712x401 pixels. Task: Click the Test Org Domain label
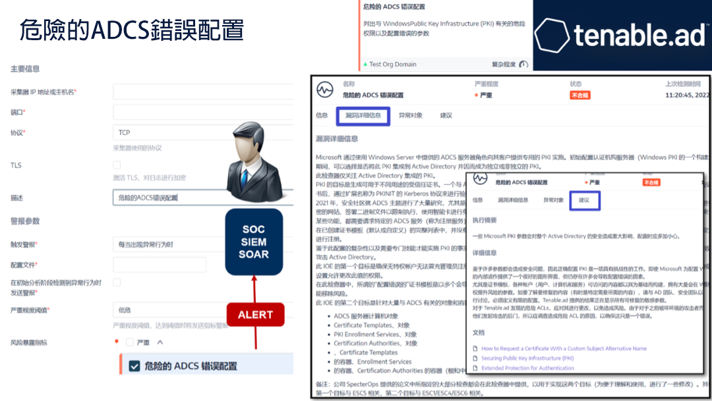pyautogui.click(x=393, y=65)
